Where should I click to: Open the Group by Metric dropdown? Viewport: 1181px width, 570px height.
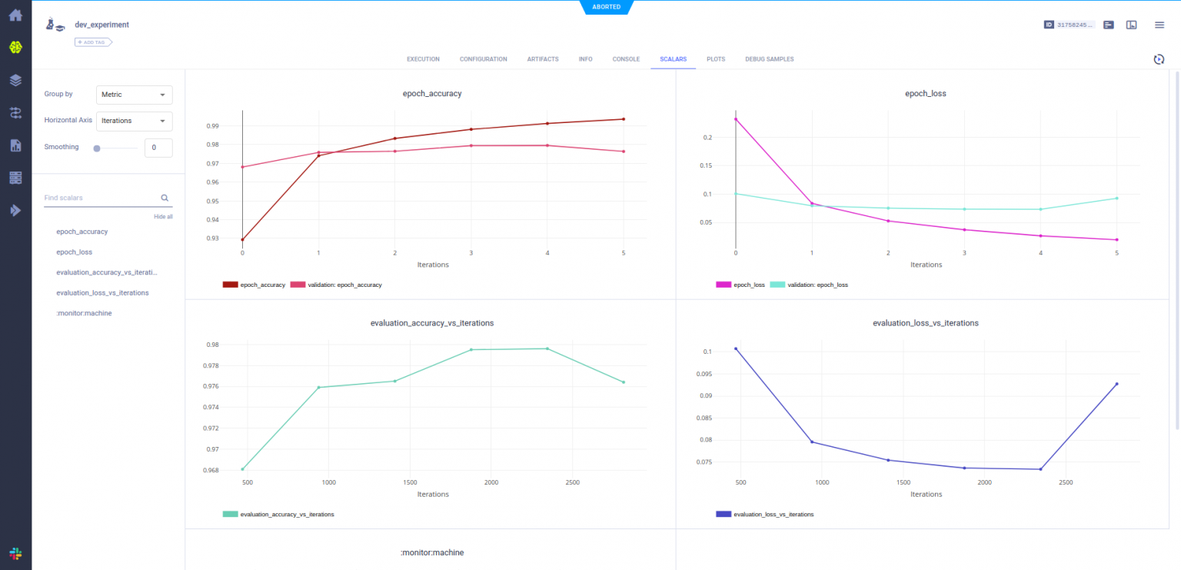tap(134, 95)
